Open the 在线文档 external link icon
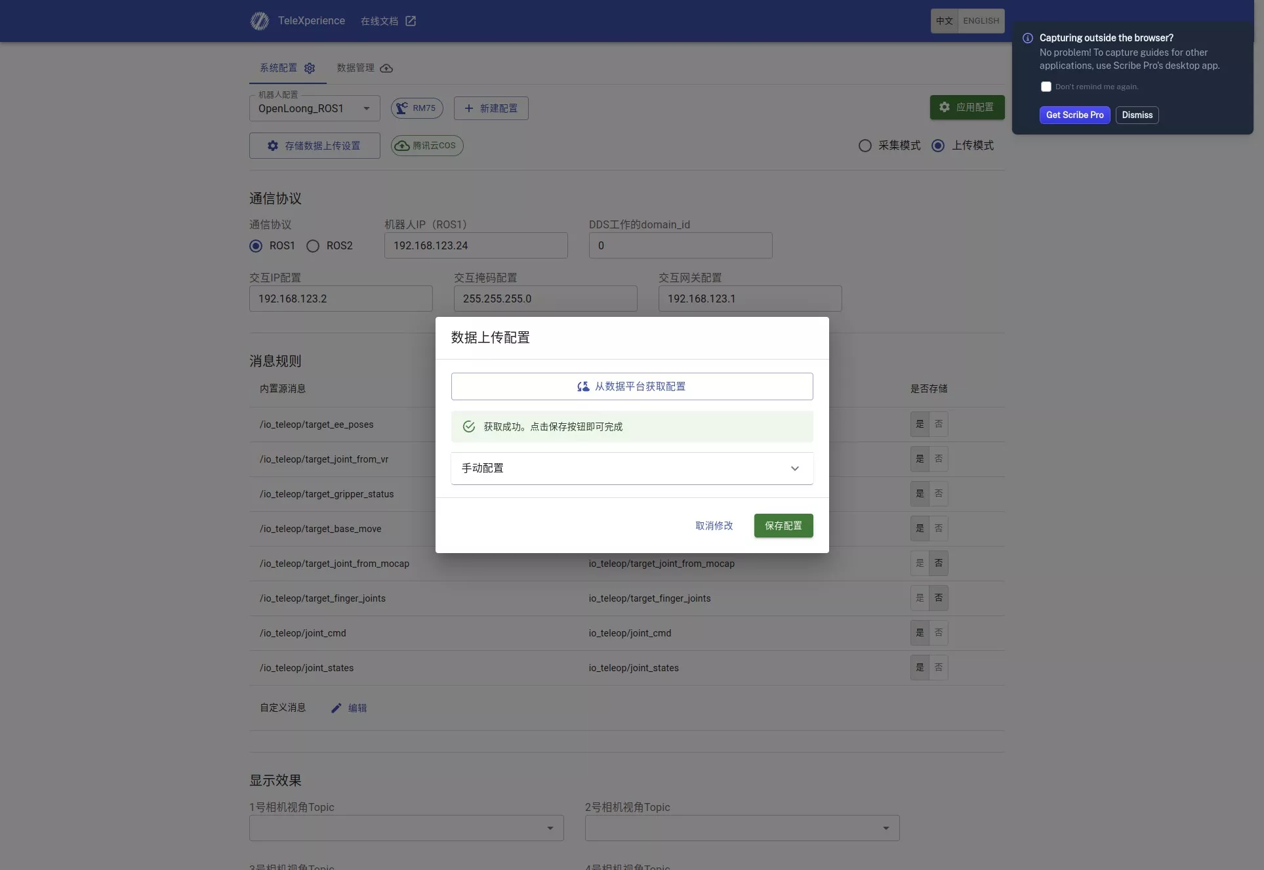Screen dimensions: 1264x870 (x=411, y=21)
